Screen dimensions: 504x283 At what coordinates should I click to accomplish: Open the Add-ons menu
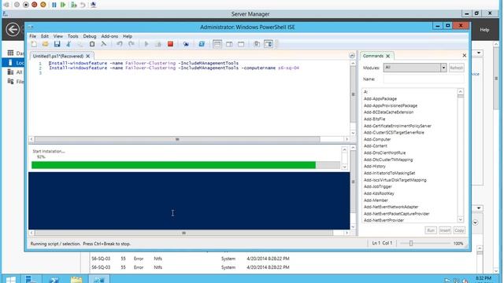pyautogui.click(x=109, y=36)
